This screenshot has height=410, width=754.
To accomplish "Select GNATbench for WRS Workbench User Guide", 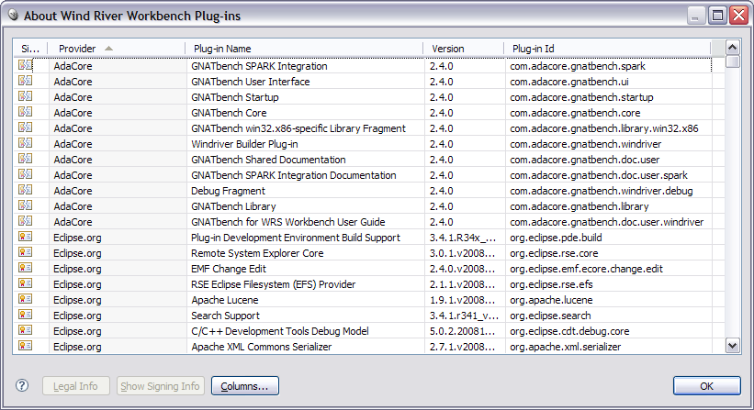I will tap(288, 222).
